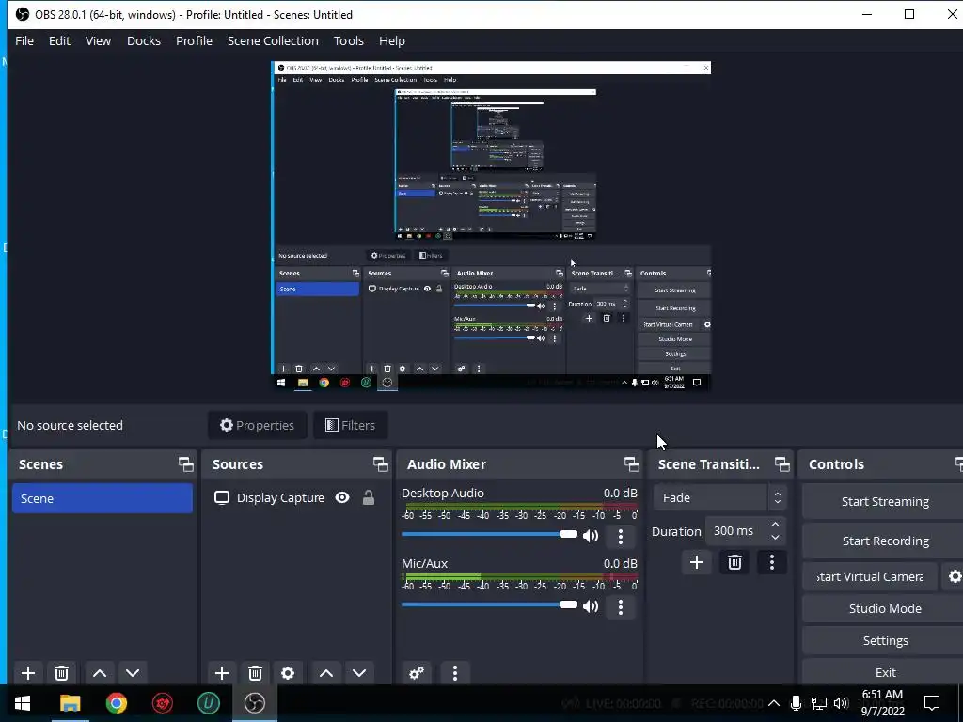Add a new scene with plus icon
Screen dimensions: 963x722
pos(27,673)
